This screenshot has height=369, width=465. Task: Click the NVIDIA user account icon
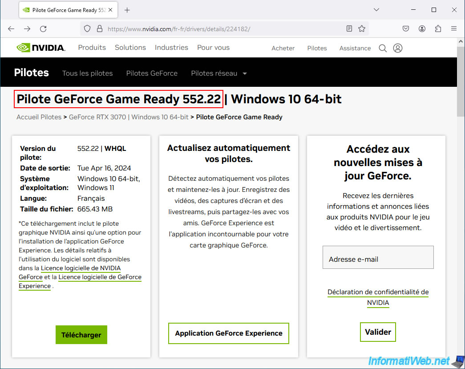click(x=398, y=48)
